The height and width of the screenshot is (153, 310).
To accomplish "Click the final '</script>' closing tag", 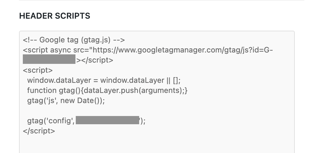I will [39, 131].
